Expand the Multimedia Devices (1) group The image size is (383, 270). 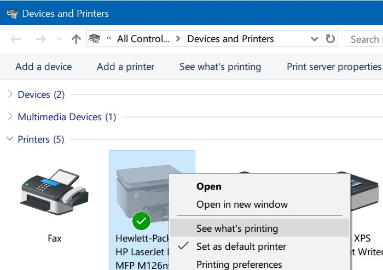click(x=10, y=117)
